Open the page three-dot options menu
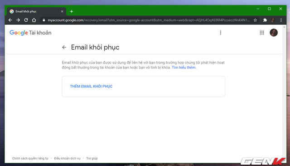This screenshot has width=290, height=166. point(221,32)
